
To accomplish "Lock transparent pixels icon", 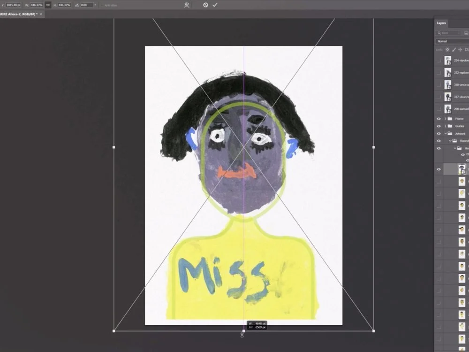I will point(447,50).
